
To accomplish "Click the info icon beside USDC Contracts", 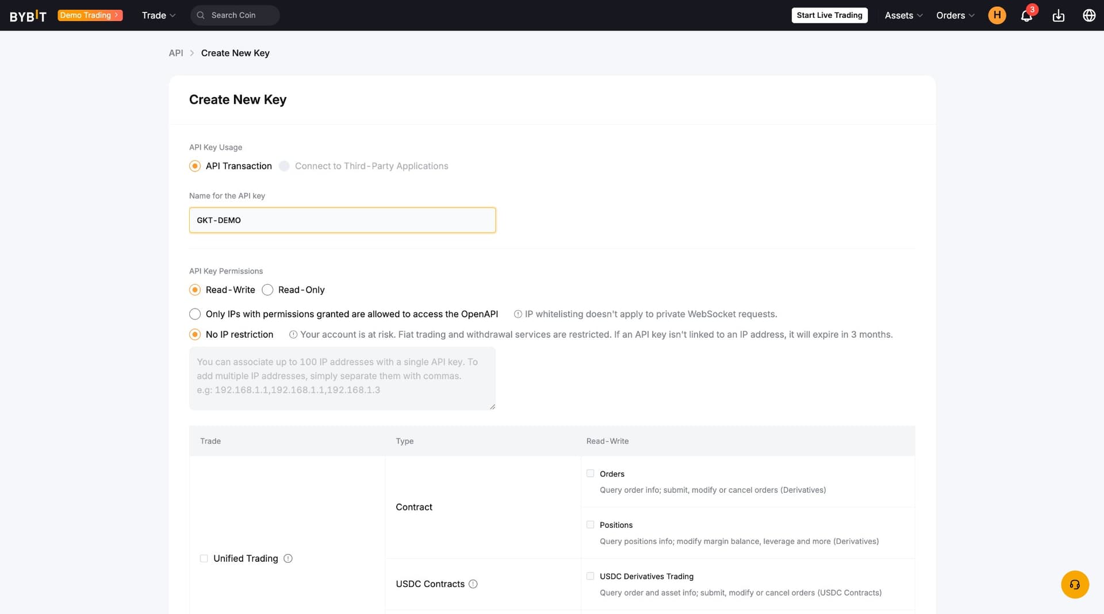I will coord(473,584).
